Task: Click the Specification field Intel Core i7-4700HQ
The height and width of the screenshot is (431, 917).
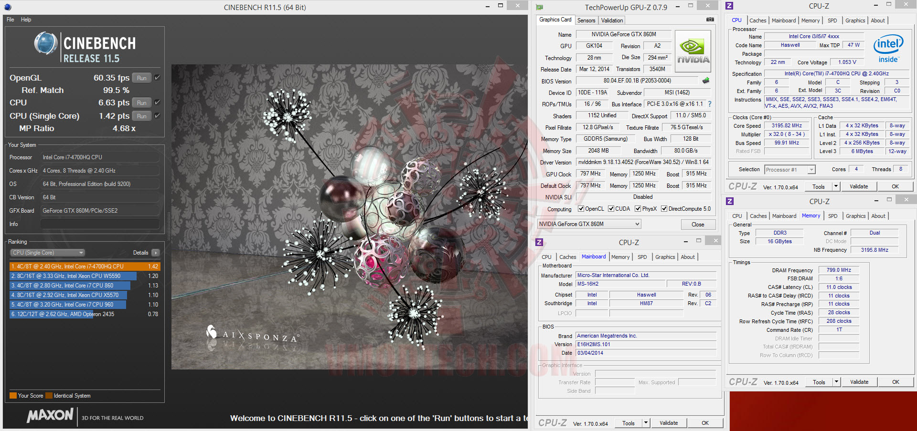Action: click(x=836, y=74)
